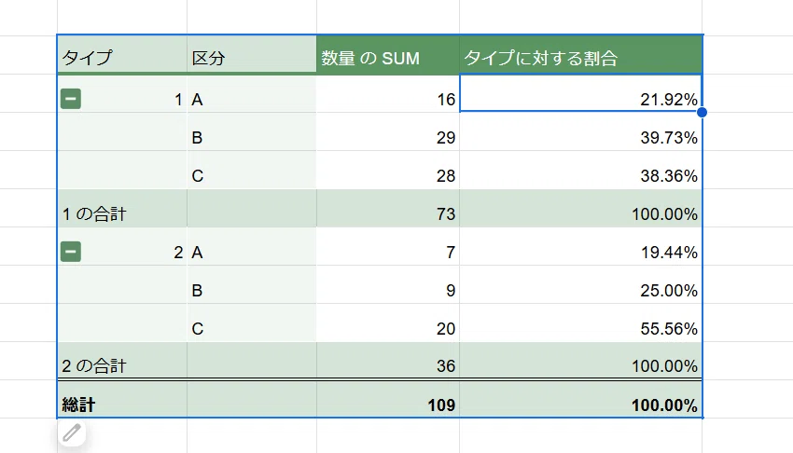This screenshot has height=453, width=793.
Task: Select the cell showing 55.56%
Action: 580,323
